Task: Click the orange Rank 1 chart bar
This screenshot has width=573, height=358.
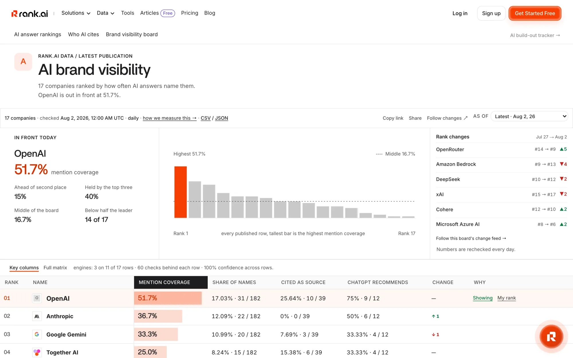Action: [180, 192]
